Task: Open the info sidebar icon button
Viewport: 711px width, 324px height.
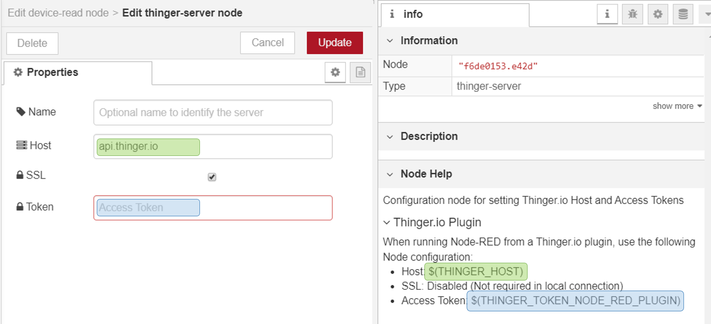Action: click(607, 14)
